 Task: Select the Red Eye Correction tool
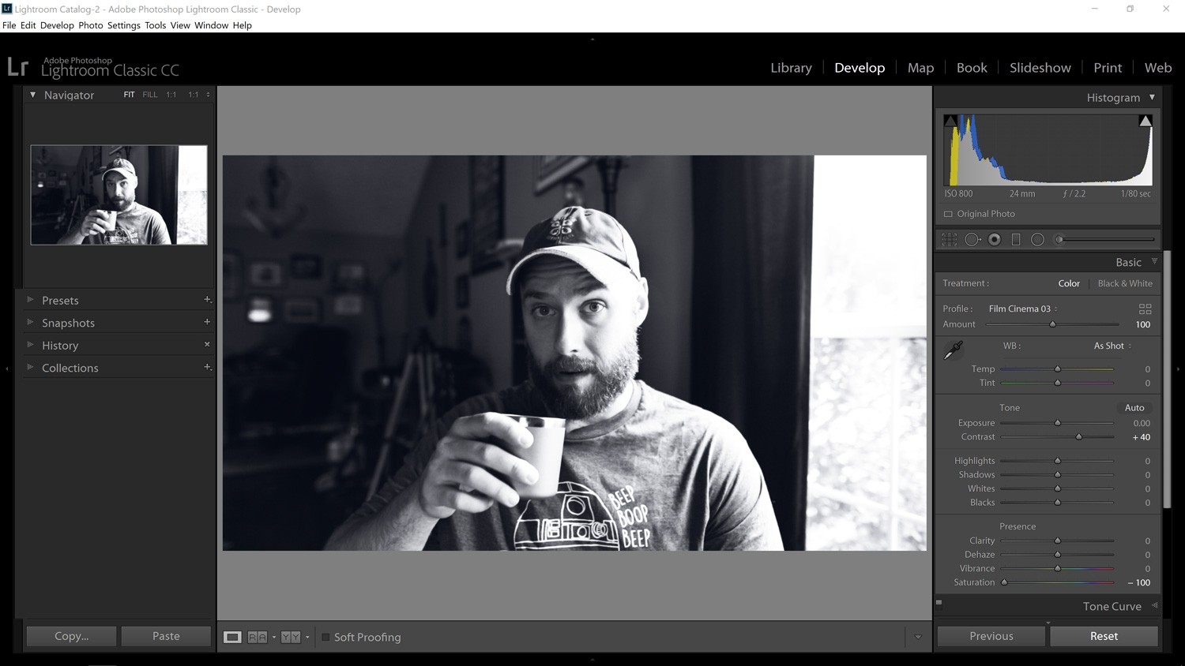994,239
